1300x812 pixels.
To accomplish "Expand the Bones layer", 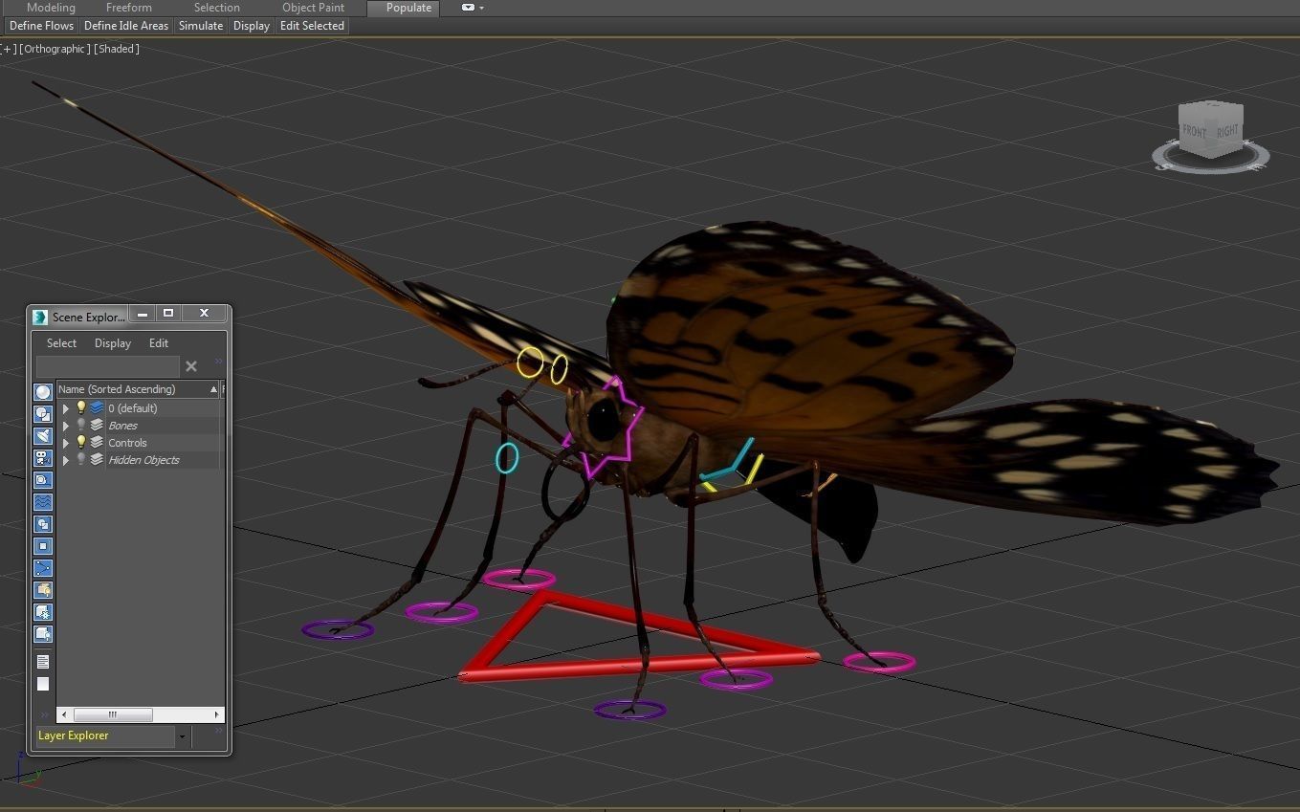I will [x=66, y=426].
